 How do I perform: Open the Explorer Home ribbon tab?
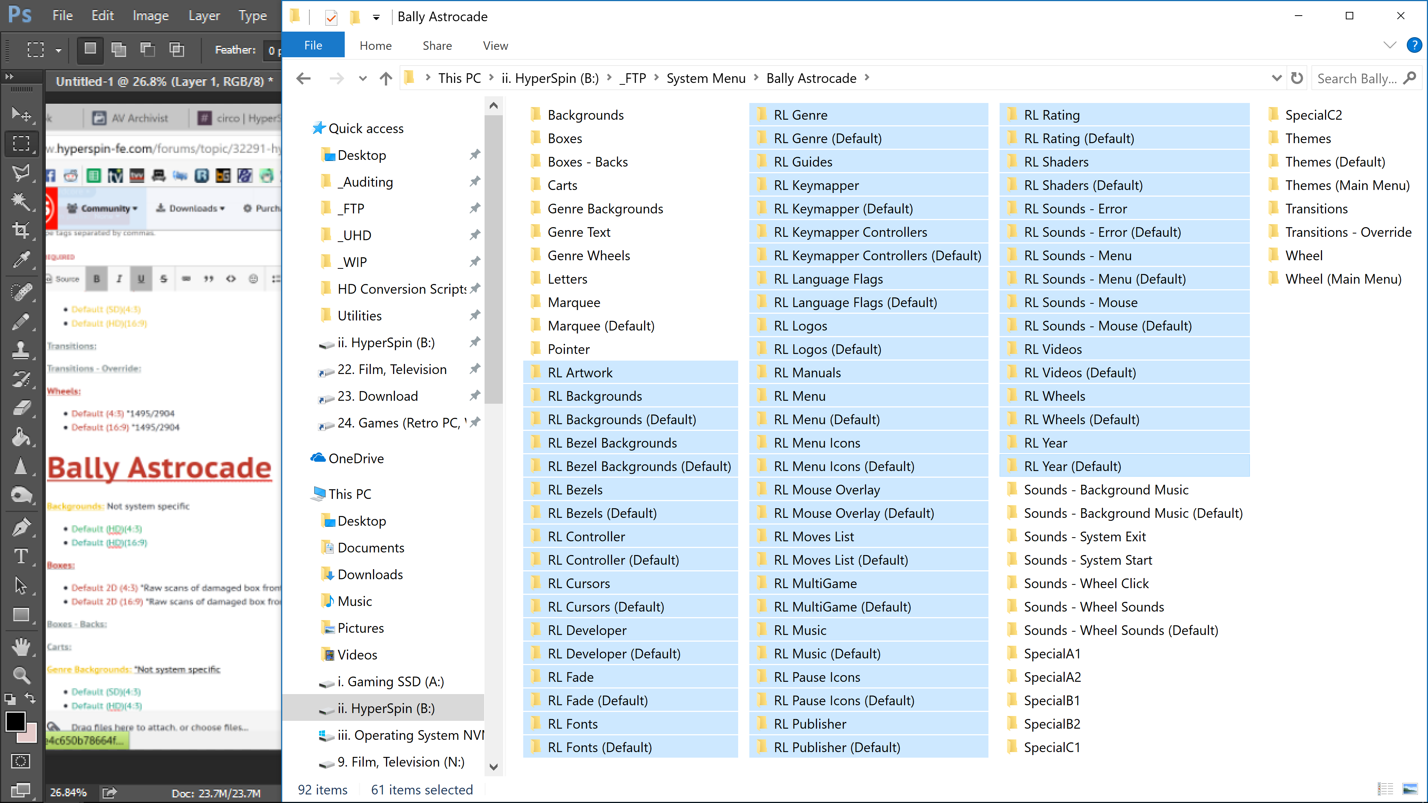(375, 45)
